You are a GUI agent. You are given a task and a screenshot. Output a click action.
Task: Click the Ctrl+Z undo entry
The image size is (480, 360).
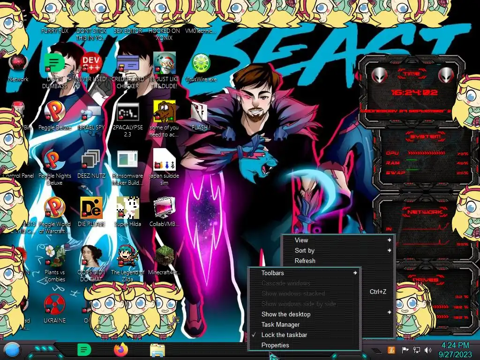click(378, 292)
